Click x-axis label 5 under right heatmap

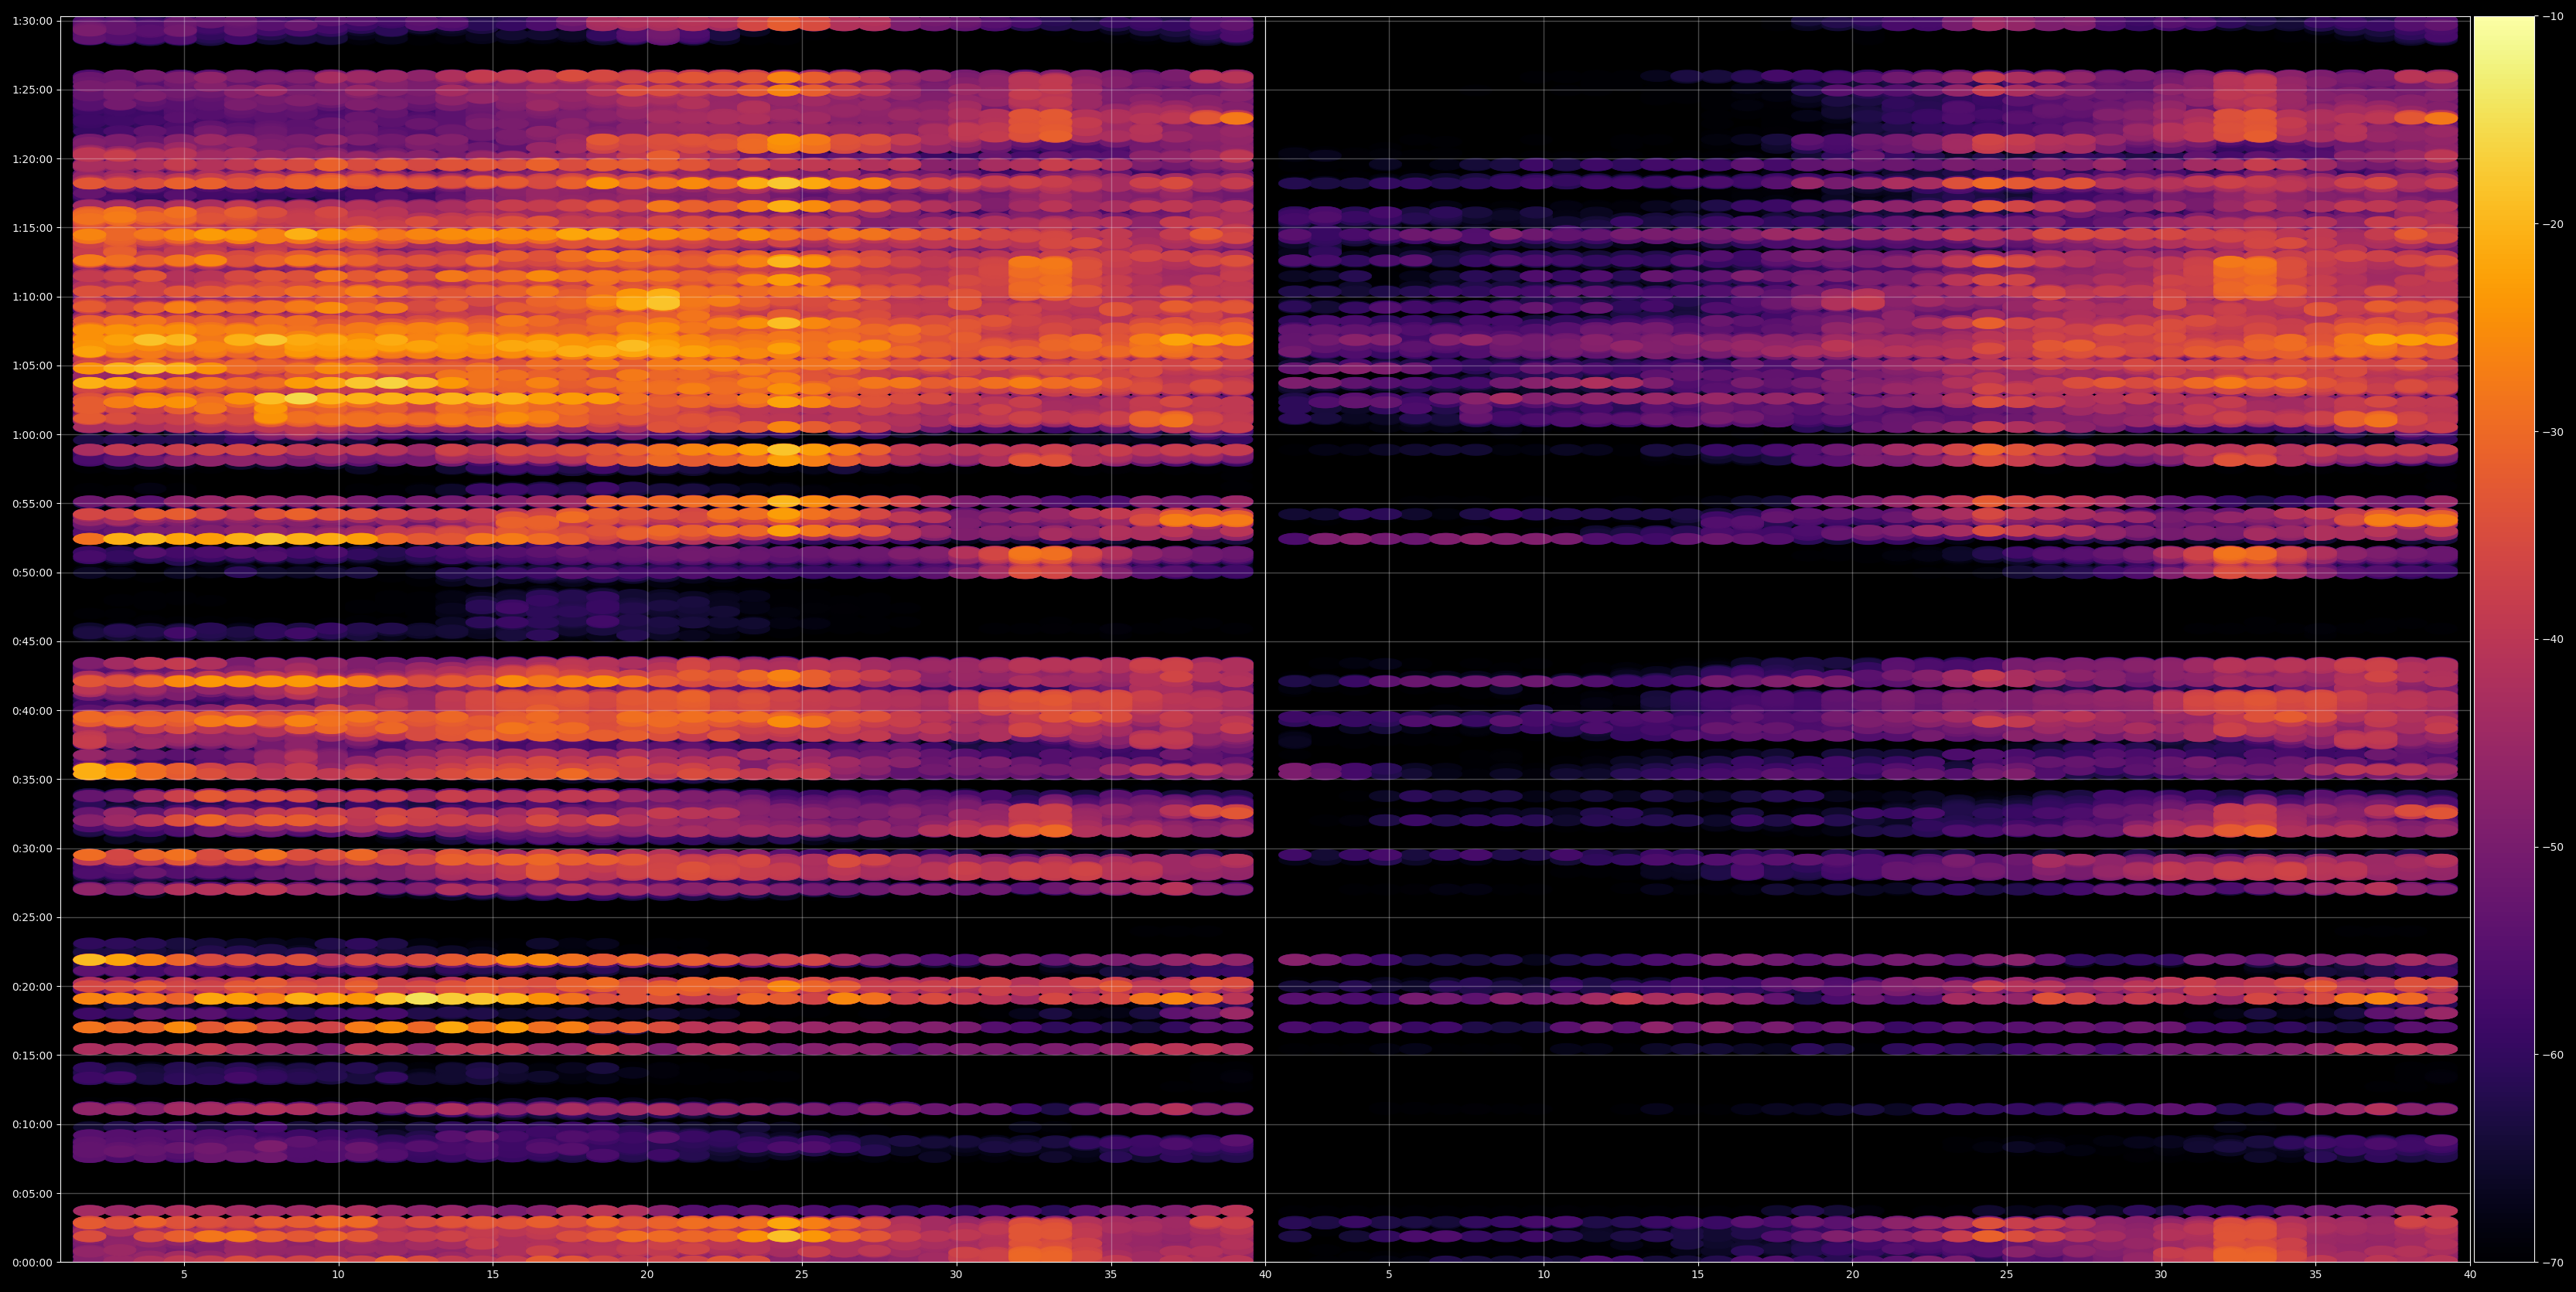(x=1389, y=1275)
